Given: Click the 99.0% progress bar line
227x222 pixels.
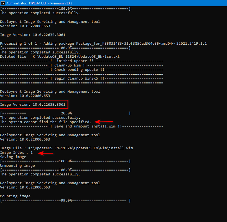Looking at the screenshot, I should click(x=65, y=200).
